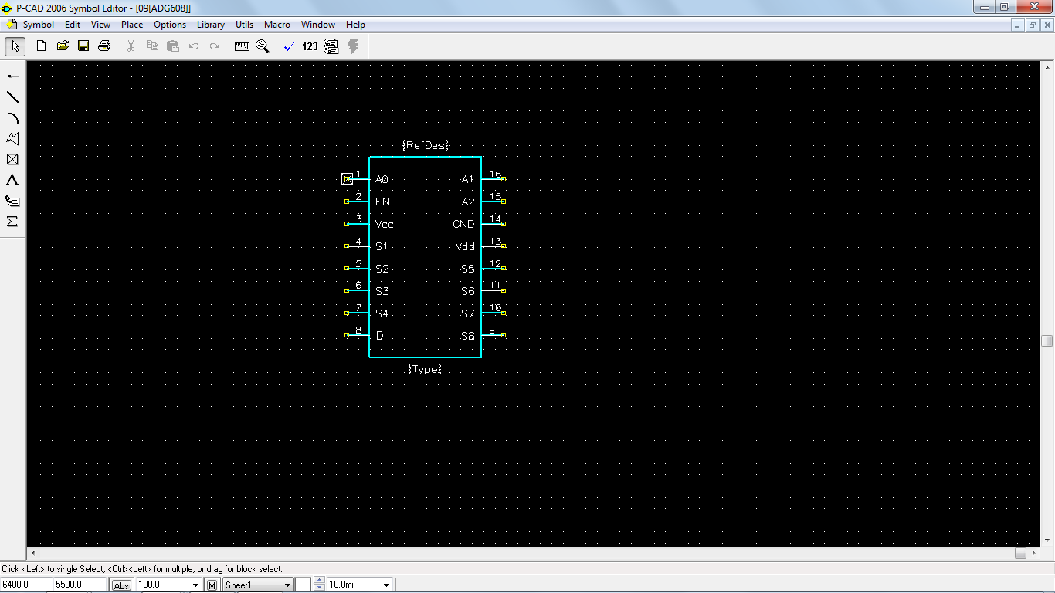Select the Place Line tool
1055x593 pixels.
tap(12, 97)
